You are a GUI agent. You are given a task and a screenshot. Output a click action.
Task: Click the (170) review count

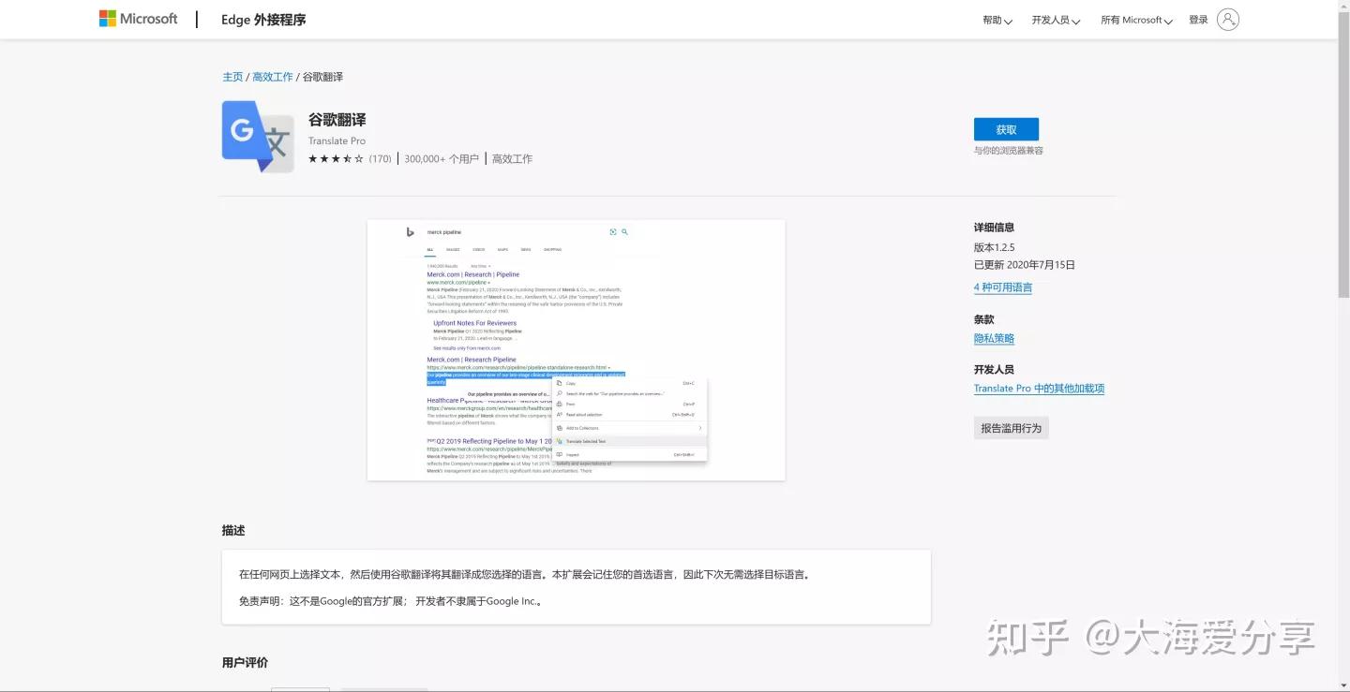[x=380, y=158]
